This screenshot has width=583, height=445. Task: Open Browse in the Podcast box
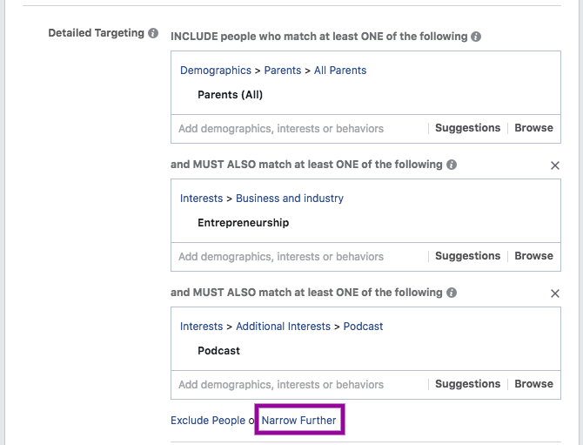(x=533, y=384)
